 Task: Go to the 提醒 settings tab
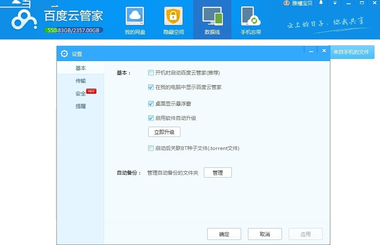(81, 106)
